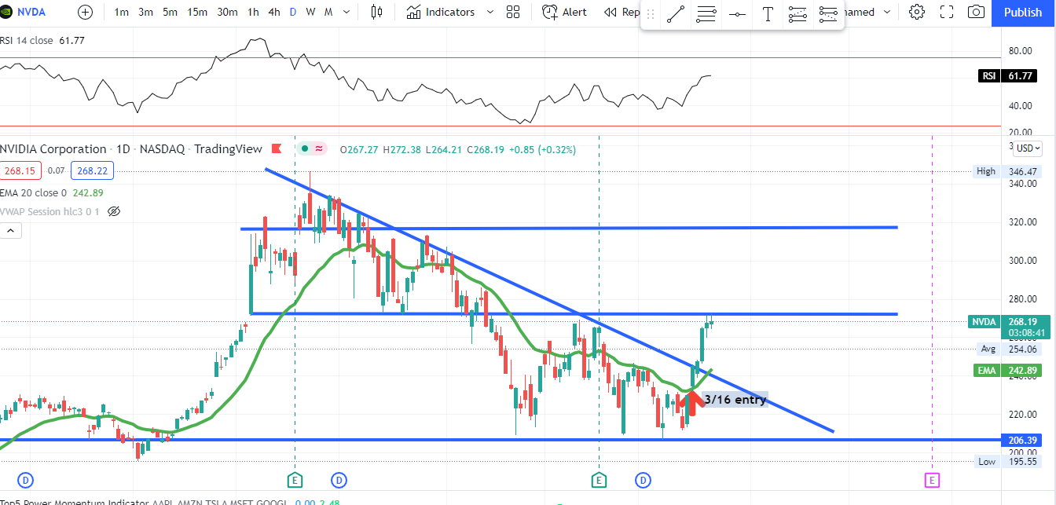Expand the timeframe intervals dropdown arrow
This screenshot has width=1056, height=505.
[x=346, y=12]
